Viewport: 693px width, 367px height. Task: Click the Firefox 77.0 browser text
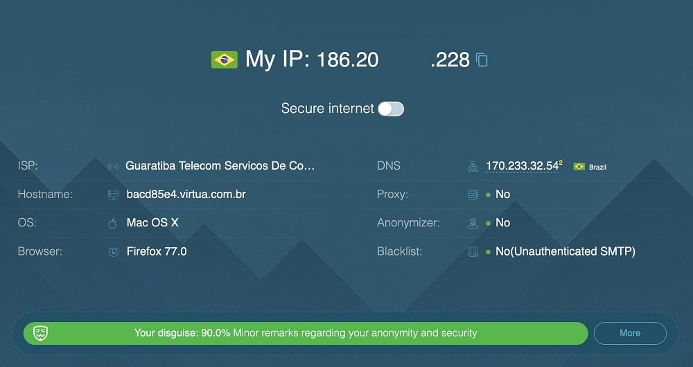pos(157,251)
